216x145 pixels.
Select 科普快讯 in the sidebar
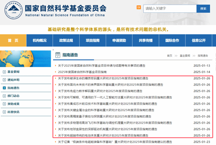pos(13,112)
